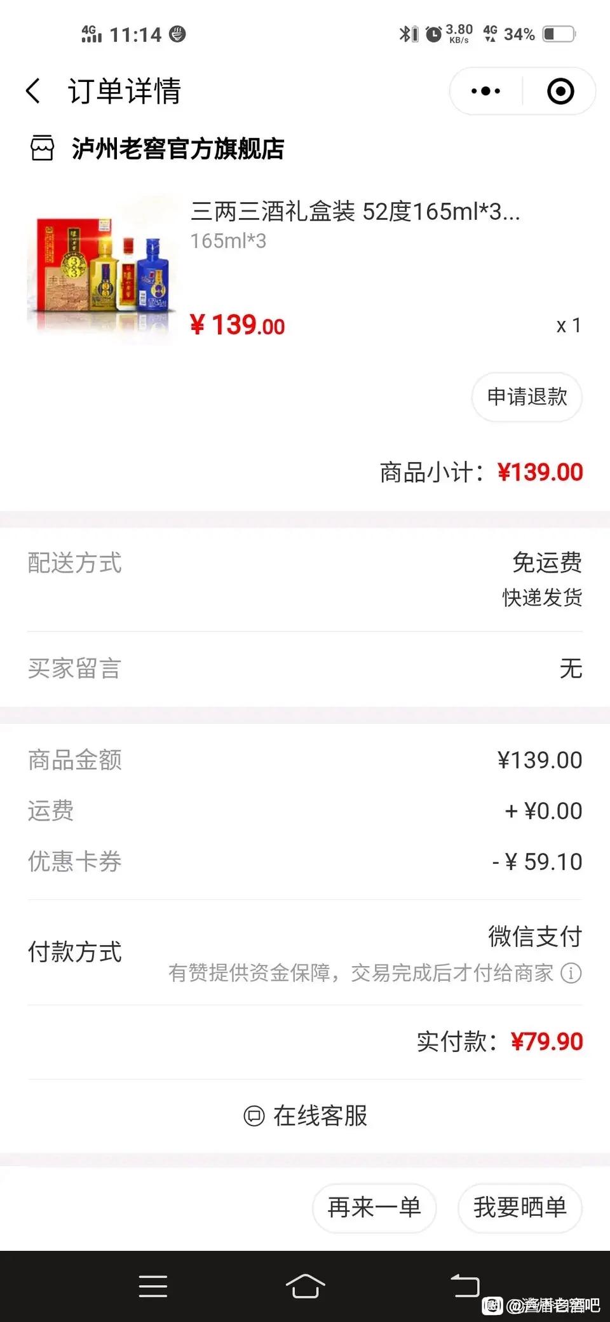This screenshot has width=610, height=1322.
Task: Tap the Android recent-apps menu icon
Action: click(153, 1286)
